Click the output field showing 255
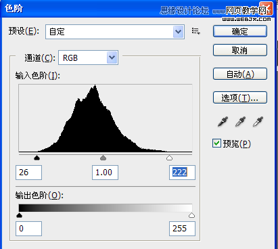The width and height of the screenshot is (278, 249). click(182, 229)
